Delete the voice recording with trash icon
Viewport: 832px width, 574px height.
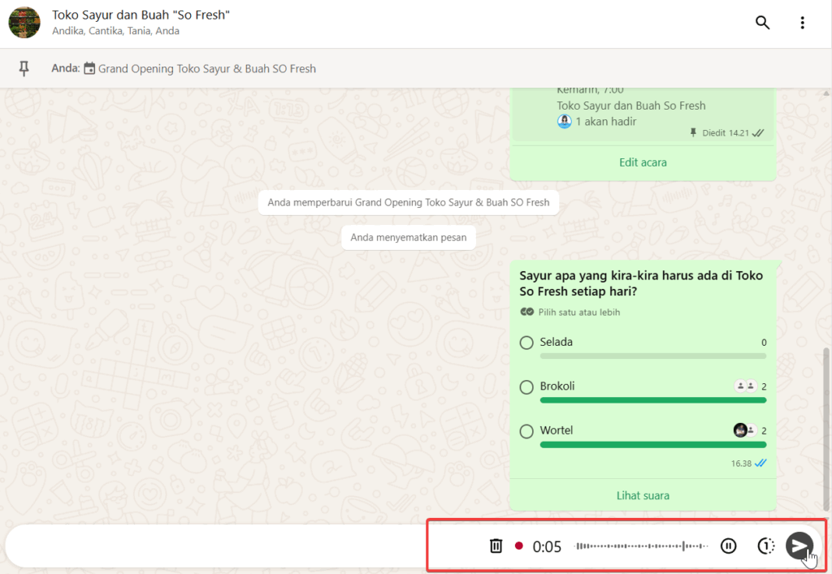[496, 546]
